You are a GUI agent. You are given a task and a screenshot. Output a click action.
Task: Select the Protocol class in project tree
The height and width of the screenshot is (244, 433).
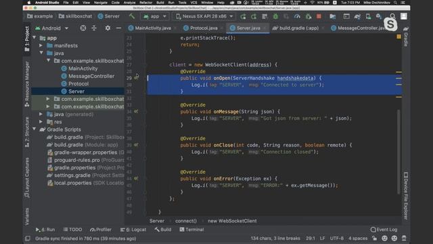(78, 83)
